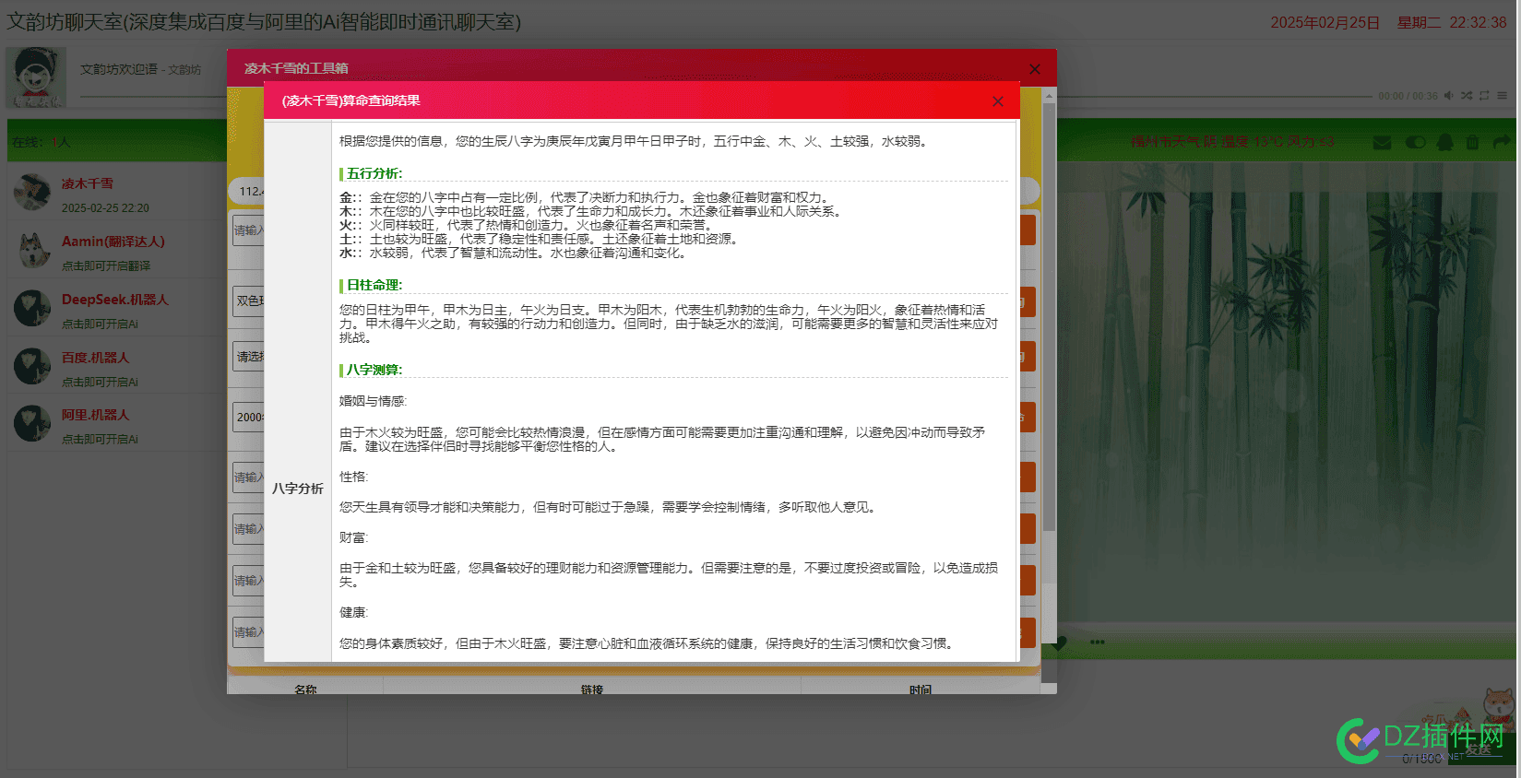Viewport: 1521px width, 778px height.
Task: Close the 算命查询结果 result dialog
Action: tap(997, 101)
